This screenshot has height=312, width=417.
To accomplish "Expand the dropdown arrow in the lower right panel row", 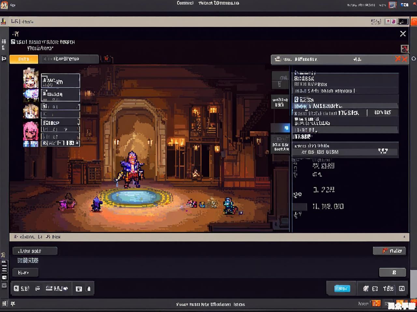I will (x=383, y=151).
